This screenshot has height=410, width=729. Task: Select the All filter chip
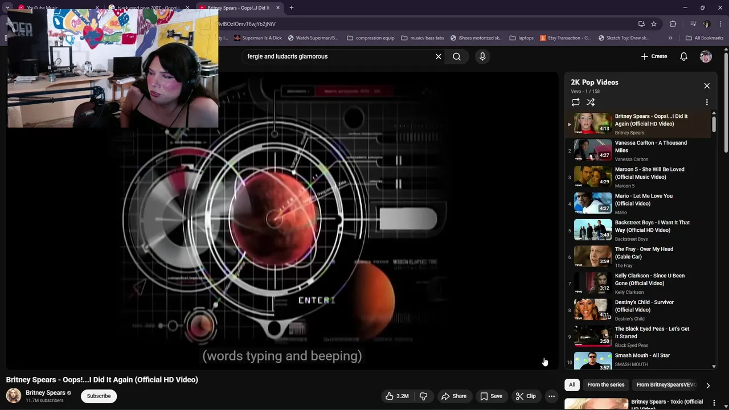pos(572,385)
